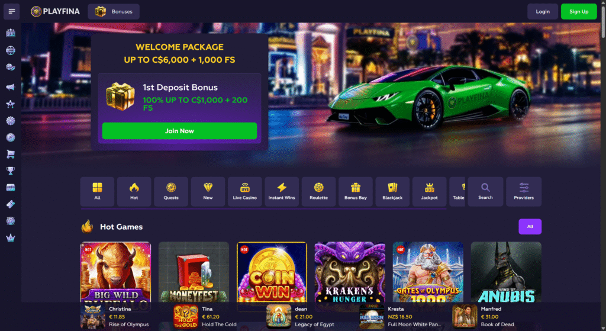Viewport: 606px width, 331px height.
Task: Open the sports balls sidebar icon
Action: click(11, 68)
